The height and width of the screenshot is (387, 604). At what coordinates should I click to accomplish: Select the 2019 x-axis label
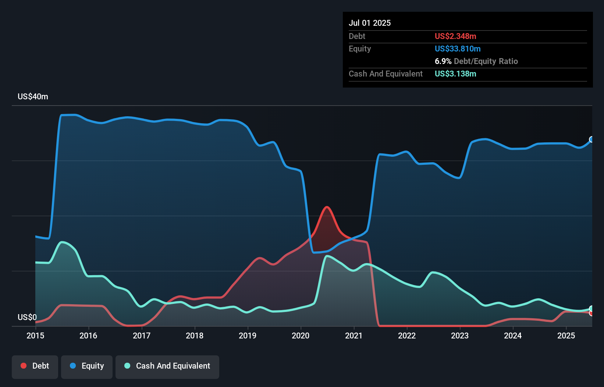pos(248,335)
